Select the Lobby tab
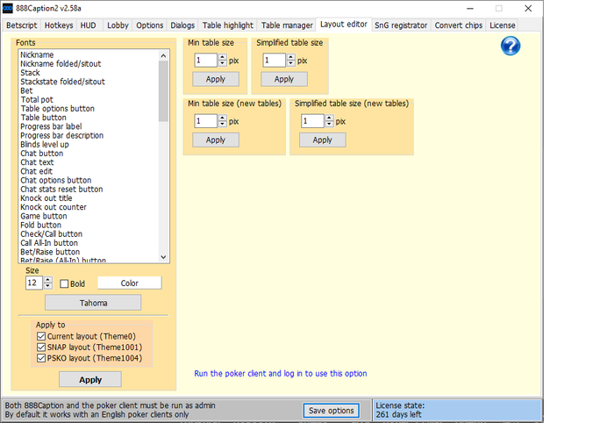Image resolution: width=614 pixels, height=423 pixels. (x=118, y=25)
